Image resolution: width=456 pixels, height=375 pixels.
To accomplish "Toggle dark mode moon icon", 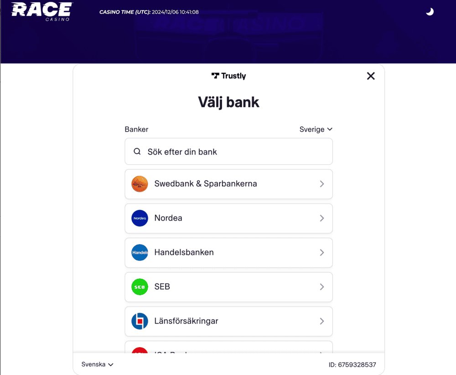I will (x=430, y=12).
